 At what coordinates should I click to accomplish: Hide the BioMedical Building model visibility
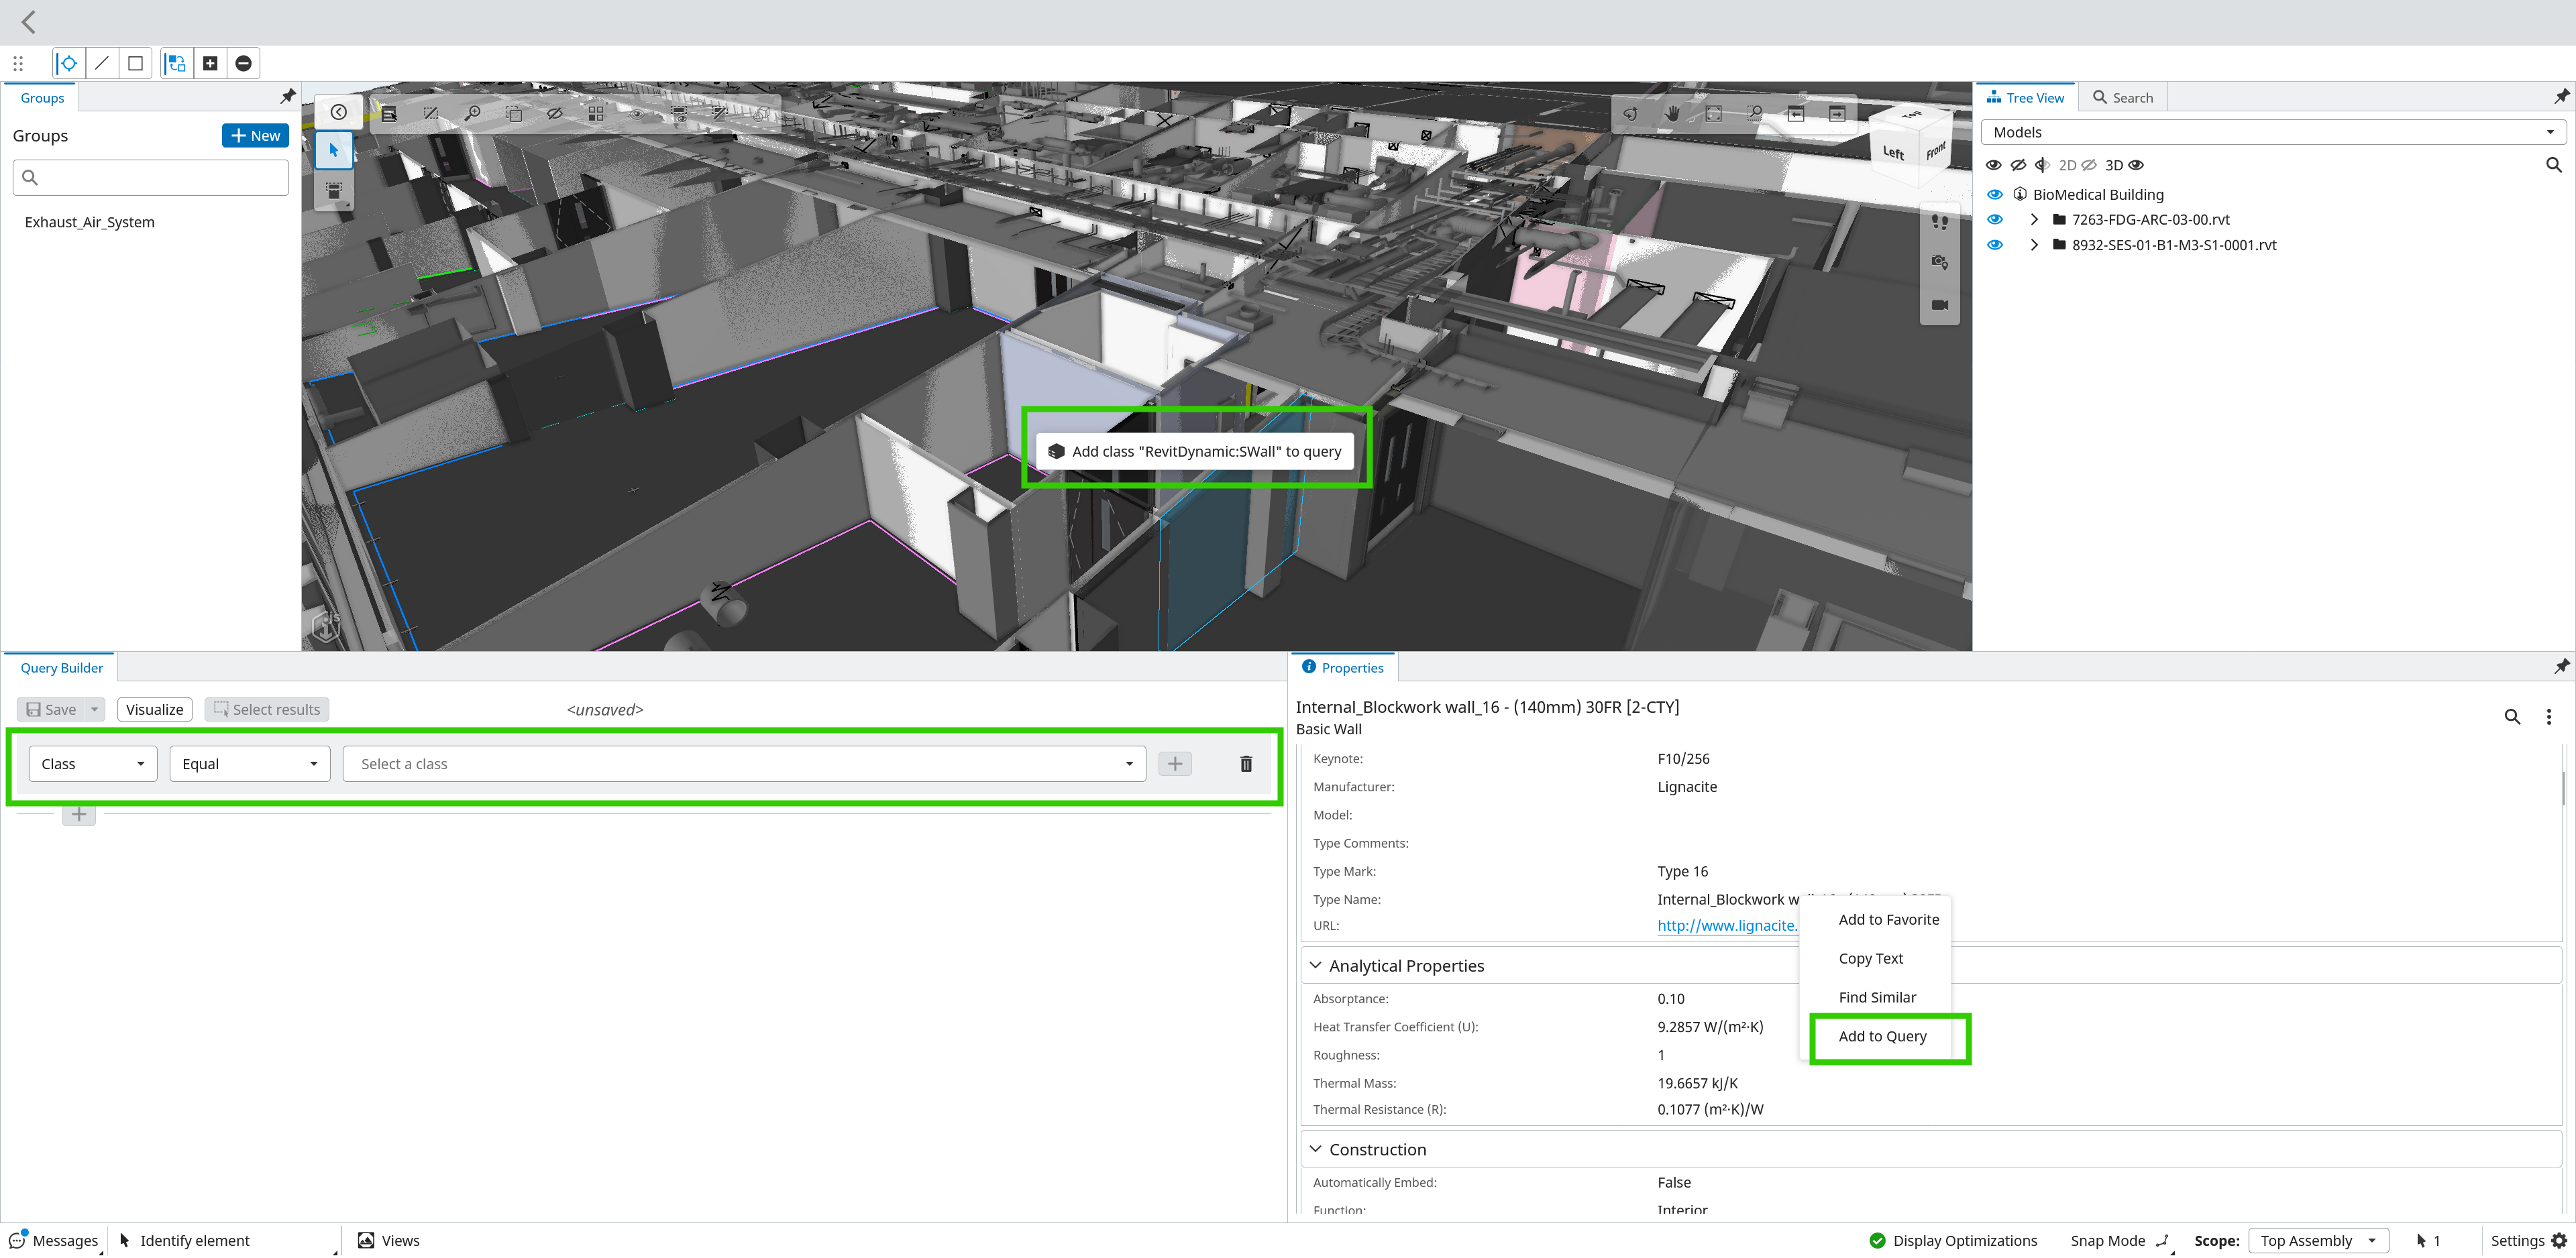1994,194
